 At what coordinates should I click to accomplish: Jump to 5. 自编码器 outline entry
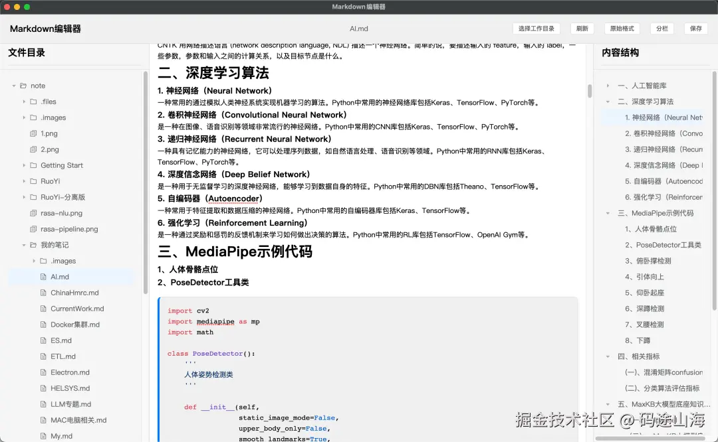click(x=663, y=181)
